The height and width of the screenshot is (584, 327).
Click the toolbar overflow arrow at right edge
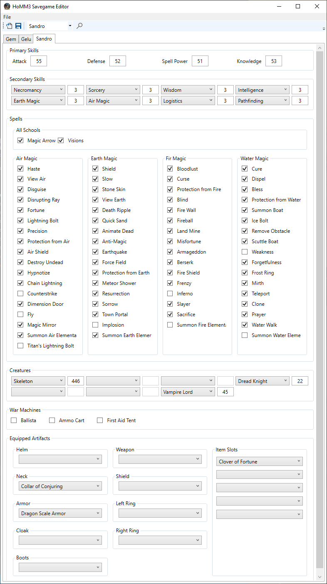(324, 29)
